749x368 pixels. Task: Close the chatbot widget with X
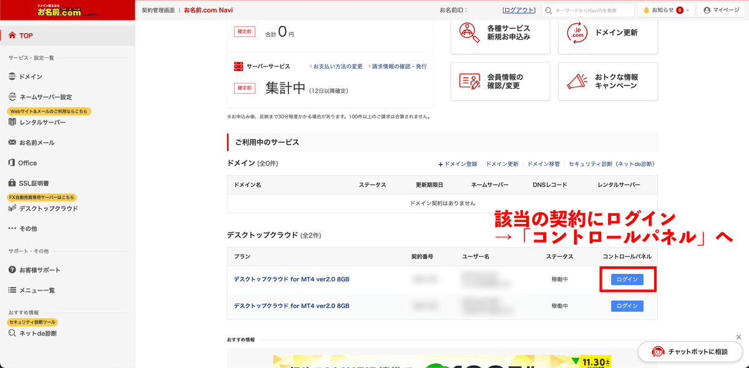[x=740, y=337]
